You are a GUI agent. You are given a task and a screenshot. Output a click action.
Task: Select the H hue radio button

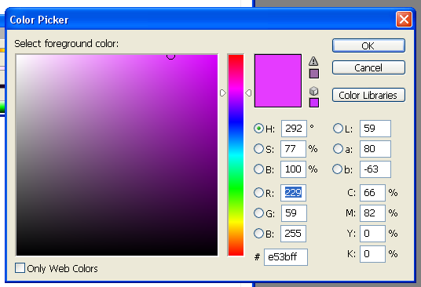click(258, 129)
